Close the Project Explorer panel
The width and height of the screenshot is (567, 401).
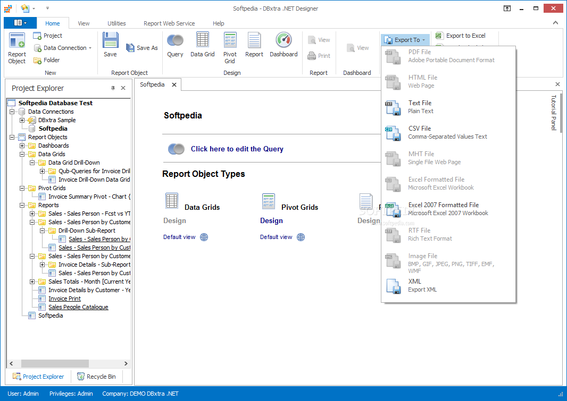(x=123, y=88)
